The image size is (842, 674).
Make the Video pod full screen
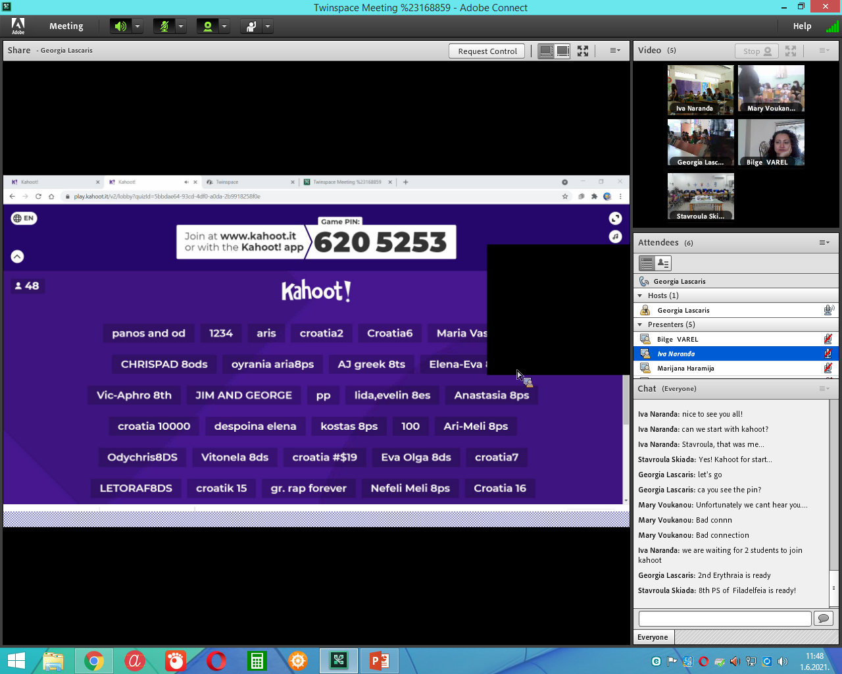click(791, 51)
